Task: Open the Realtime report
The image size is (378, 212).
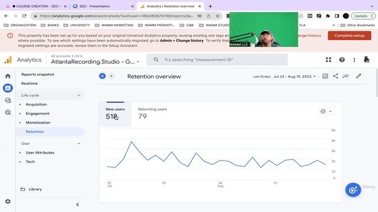Action: (x=30, y=84)
